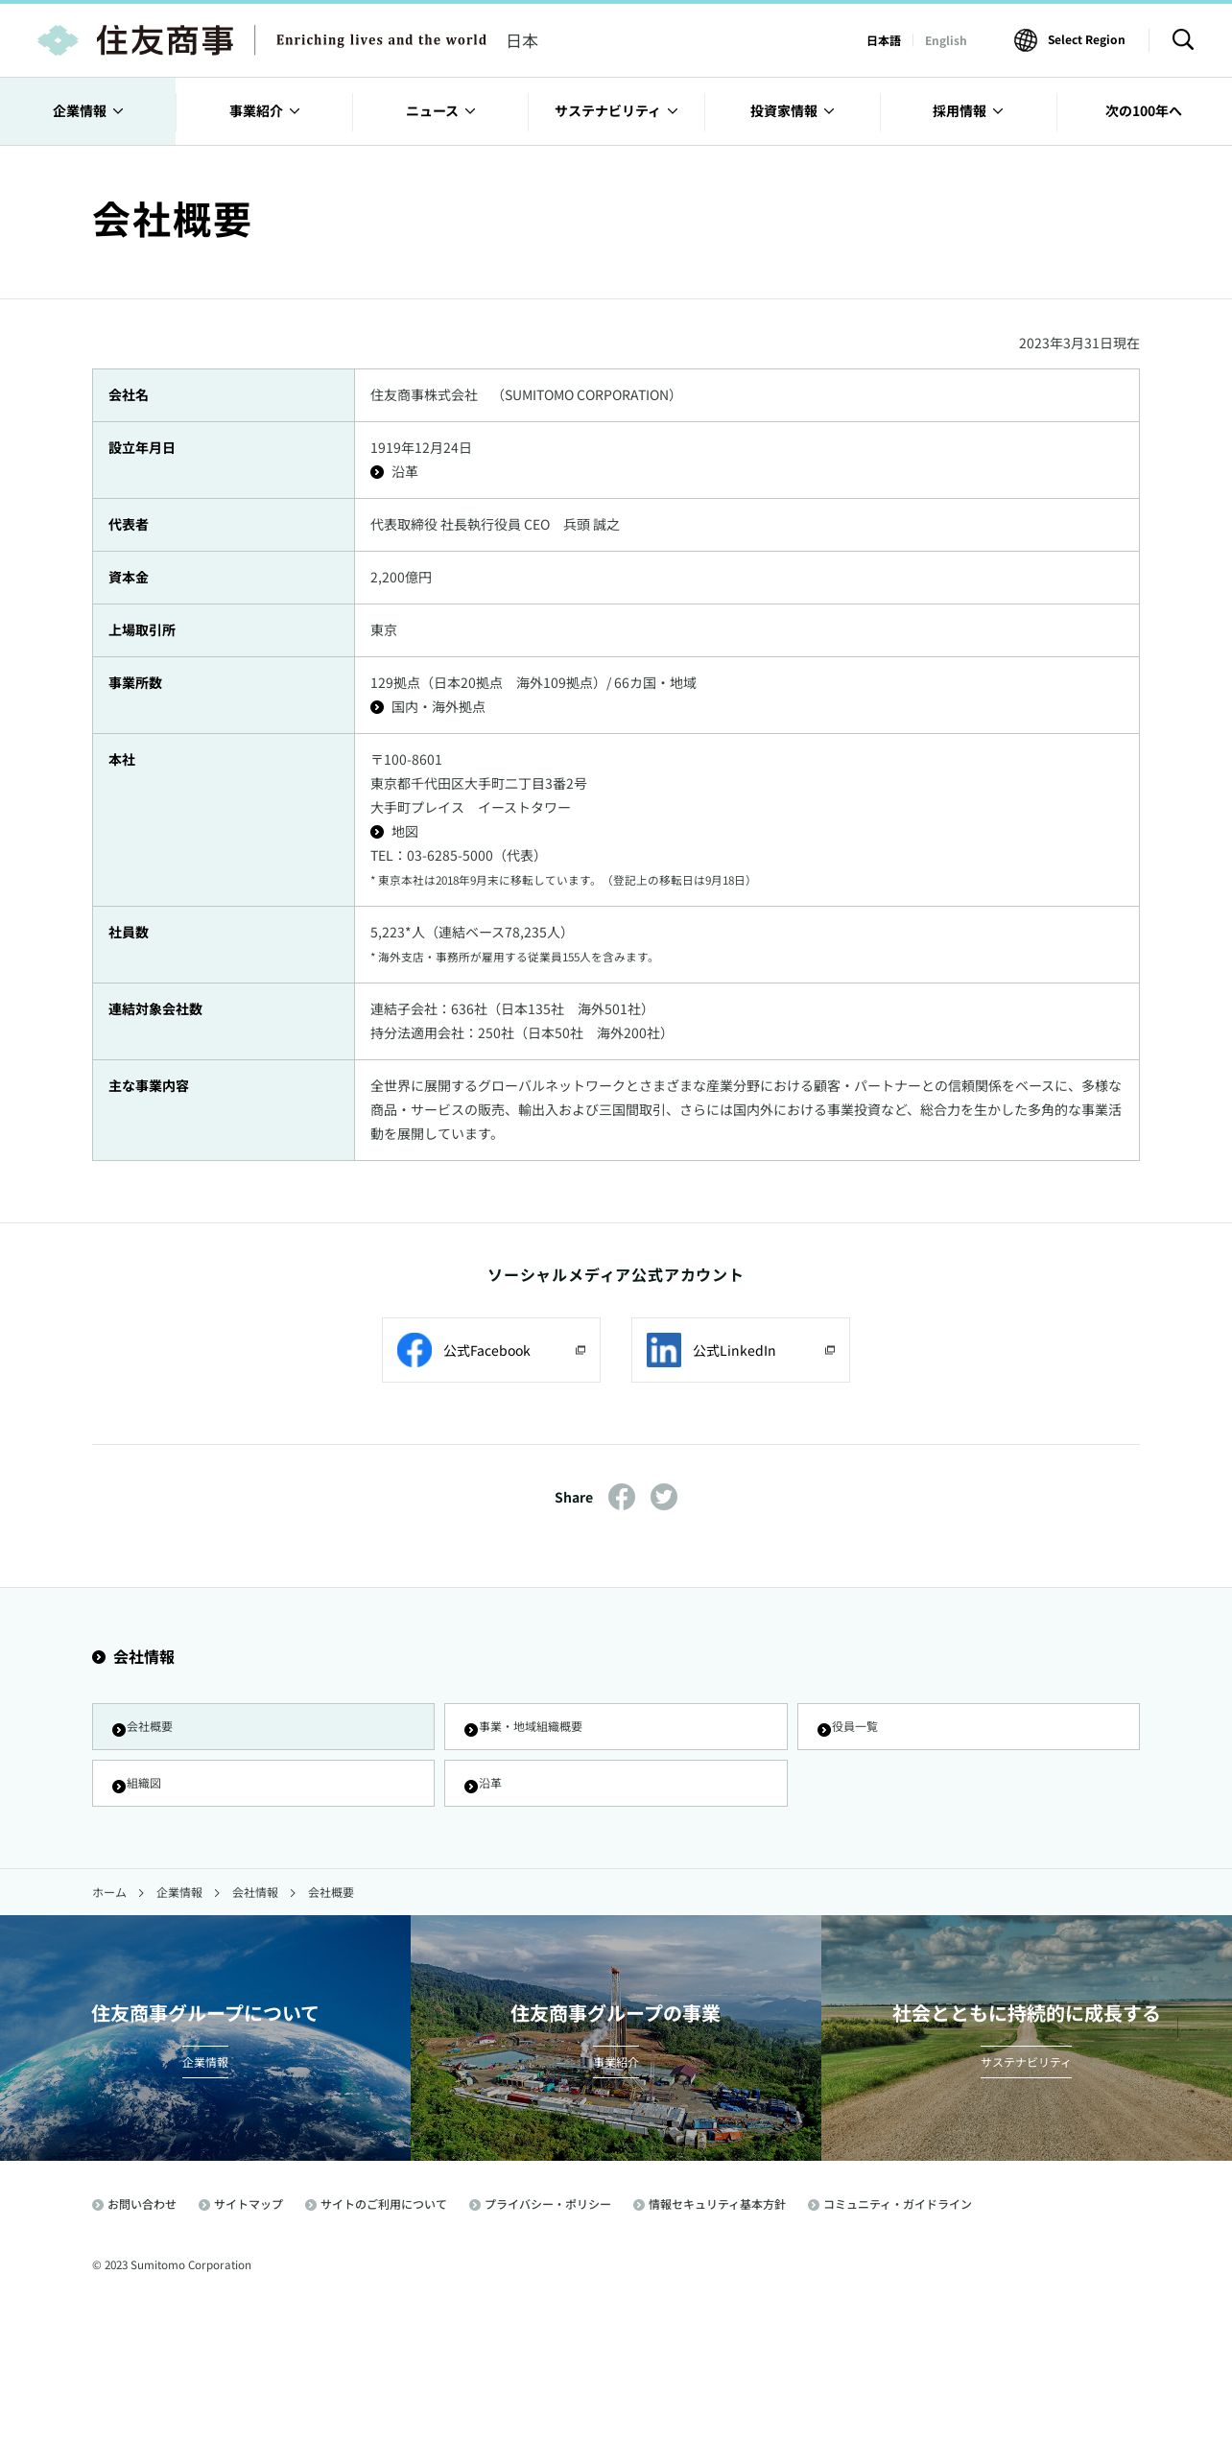Click TEL：03-6285-5000 phone text
Viewport: 1232px width, 2464px height.
tap(456, 856)
